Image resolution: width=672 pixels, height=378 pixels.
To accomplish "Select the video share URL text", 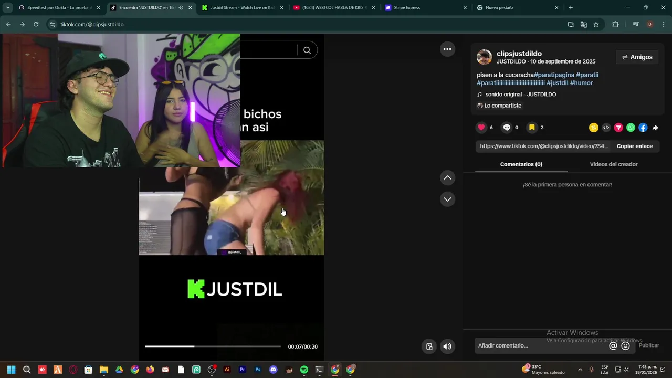I will point(544,146).
